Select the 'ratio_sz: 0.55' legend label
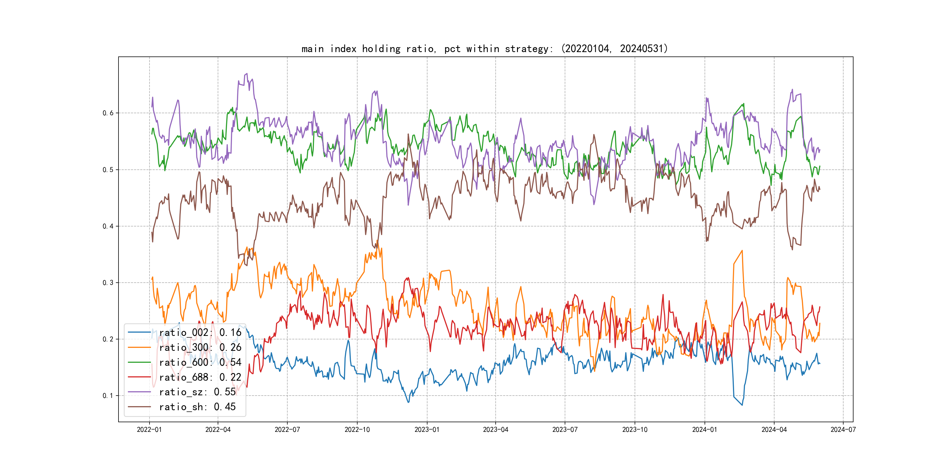The width and height of the screenshot is (948, 474). [197, 392]
